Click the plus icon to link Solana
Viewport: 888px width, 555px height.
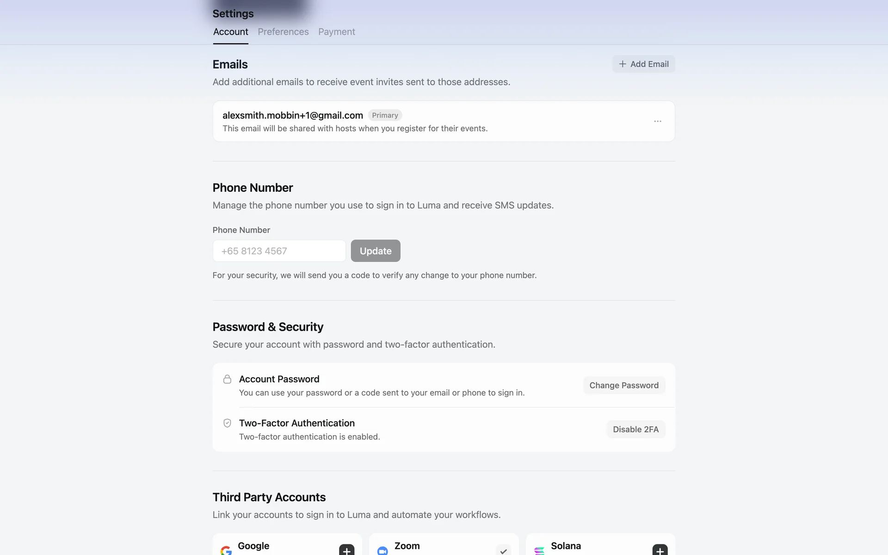tap(660, 550)
